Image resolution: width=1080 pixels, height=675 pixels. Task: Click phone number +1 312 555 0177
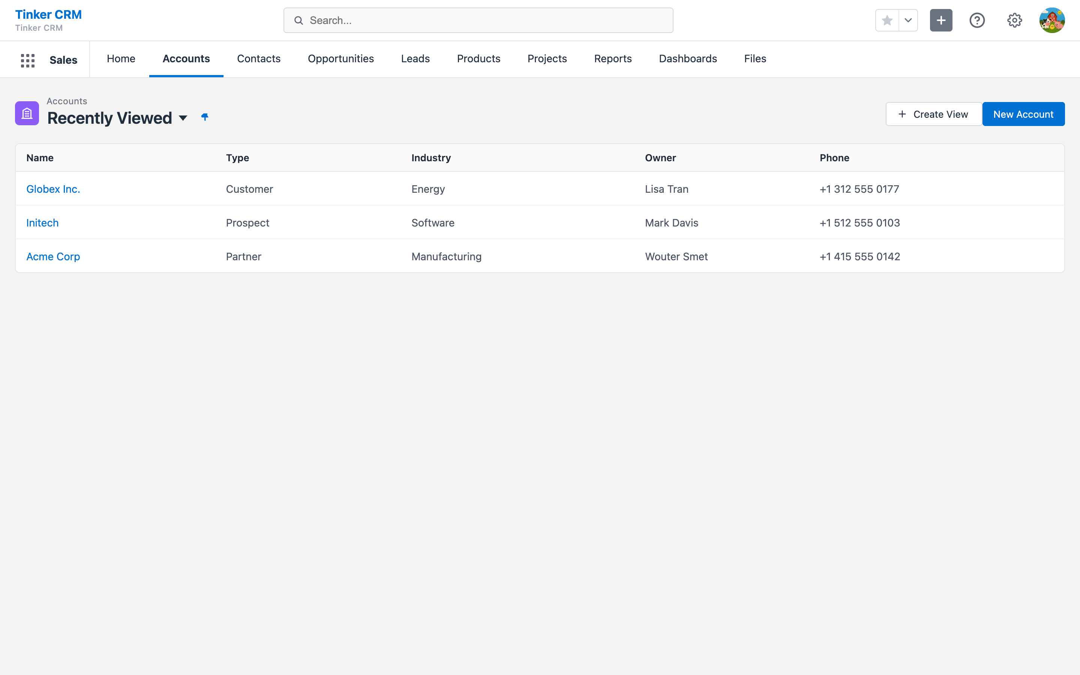[x=859, y=189]
